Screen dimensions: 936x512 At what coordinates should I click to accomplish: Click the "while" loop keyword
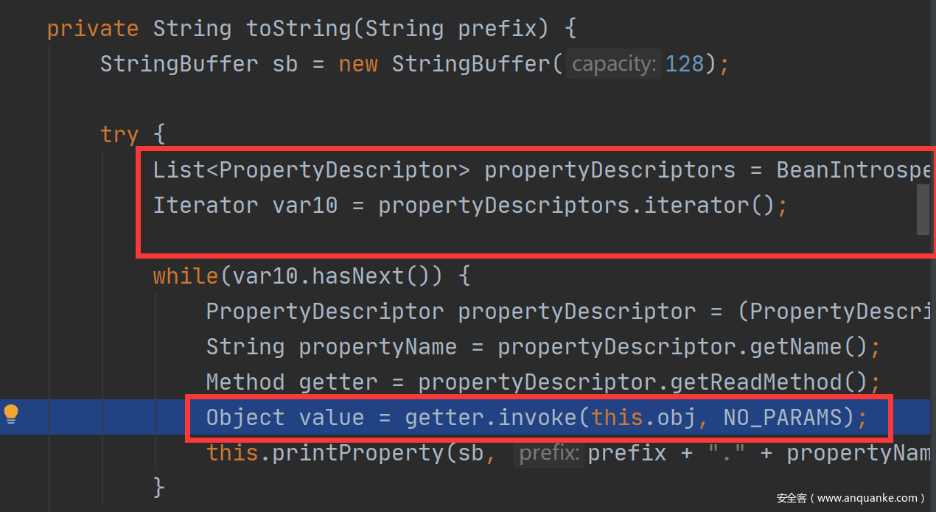186,276
